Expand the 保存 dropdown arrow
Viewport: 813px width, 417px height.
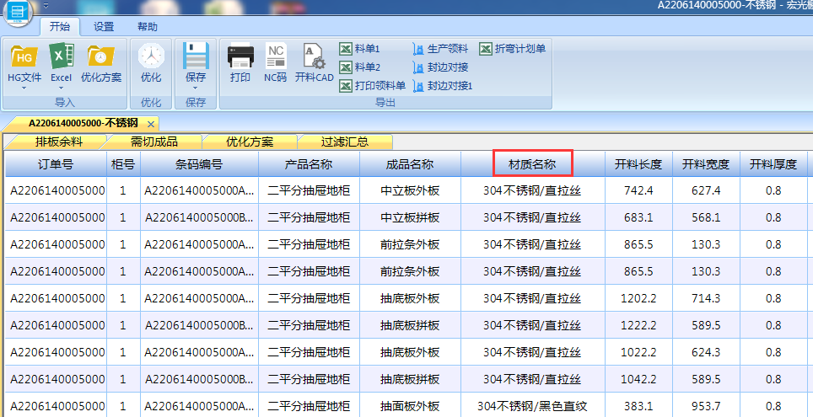pos(196,88)
